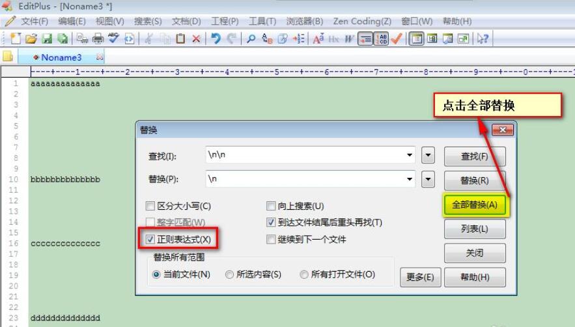Viewport: 575px width, 327px height.
Task: Toggle the auto indent toolbar icon
Action: pyautogui.click(x=365, y=38)
